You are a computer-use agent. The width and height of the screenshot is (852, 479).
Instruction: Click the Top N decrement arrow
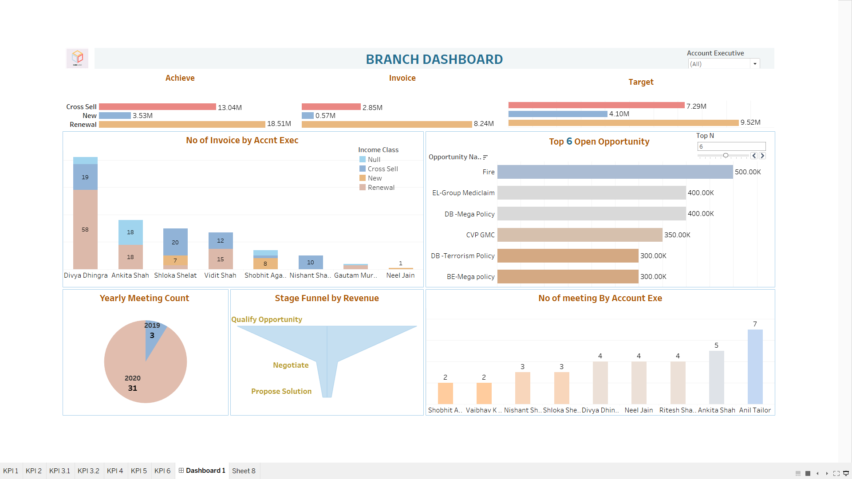coord(754,156)
